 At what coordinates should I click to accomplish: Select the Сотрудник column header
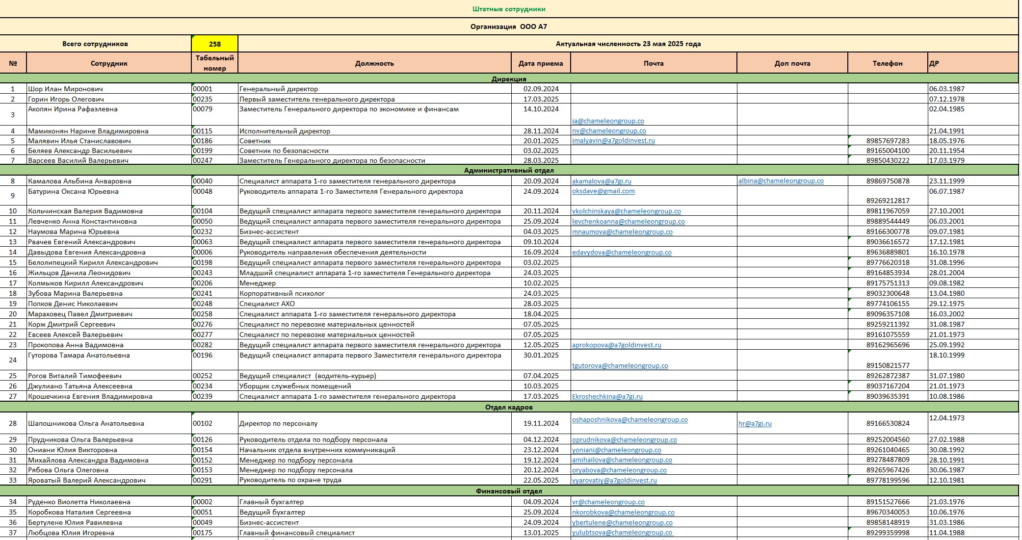click(x=109, y=63)
